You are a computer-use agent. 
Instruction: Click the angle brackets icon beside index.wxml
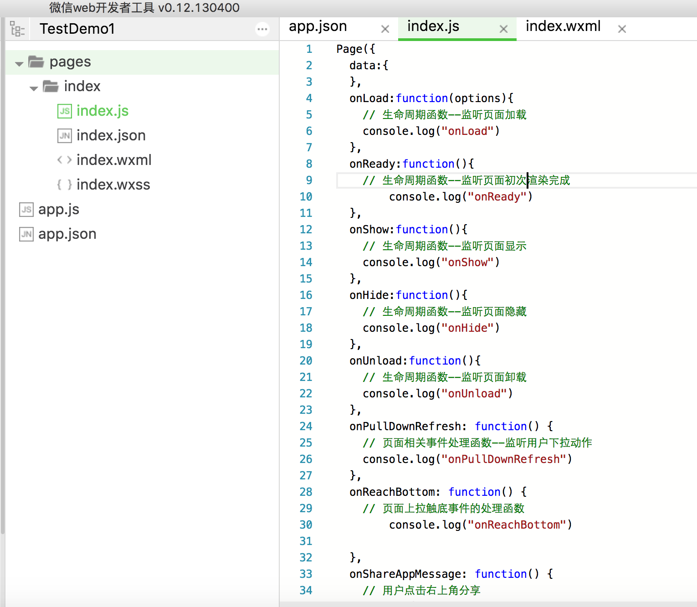[65, 160]
